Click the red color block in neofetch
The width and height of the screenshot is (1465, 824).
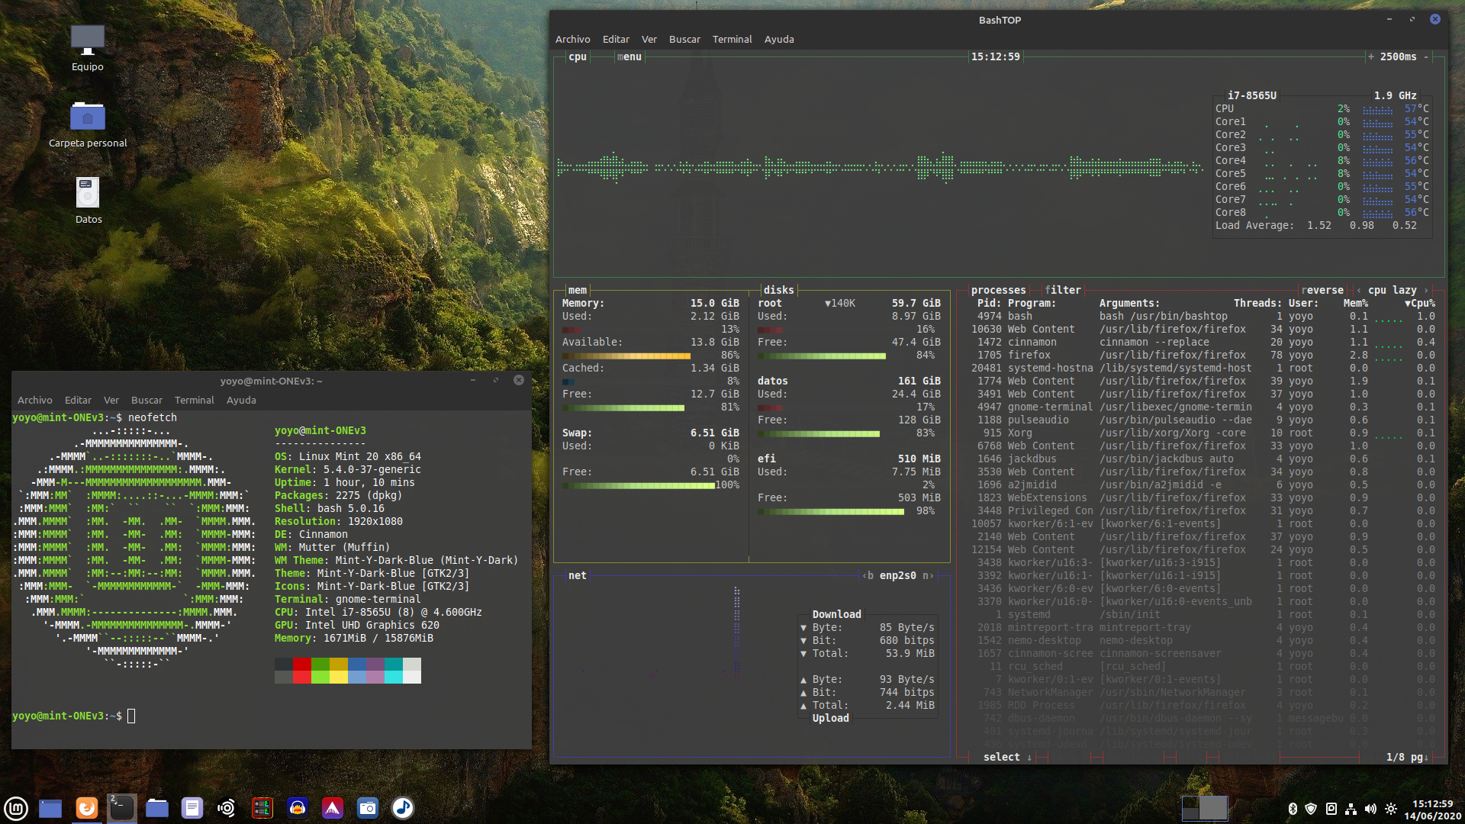(301, 665)
